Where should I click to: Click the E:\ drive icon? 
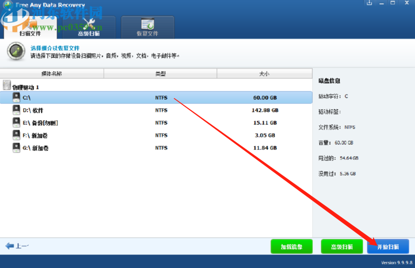coord(16,123)
